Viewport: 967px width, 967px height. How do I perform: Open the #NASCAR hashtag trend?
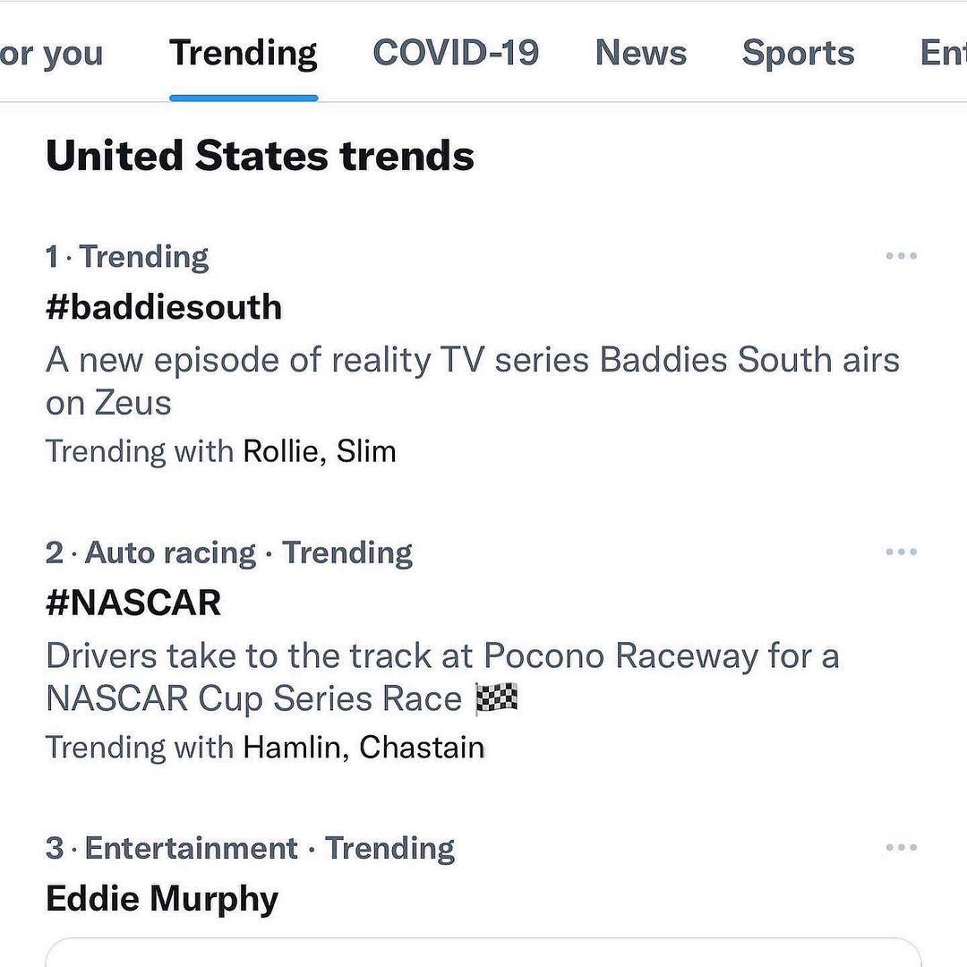click(133, 603)
